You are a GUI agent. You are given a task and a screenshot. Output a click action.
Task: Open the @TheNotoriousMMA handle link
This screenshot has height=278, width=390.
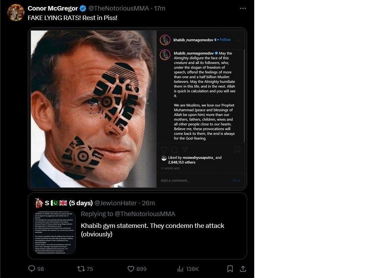(118, 8)
